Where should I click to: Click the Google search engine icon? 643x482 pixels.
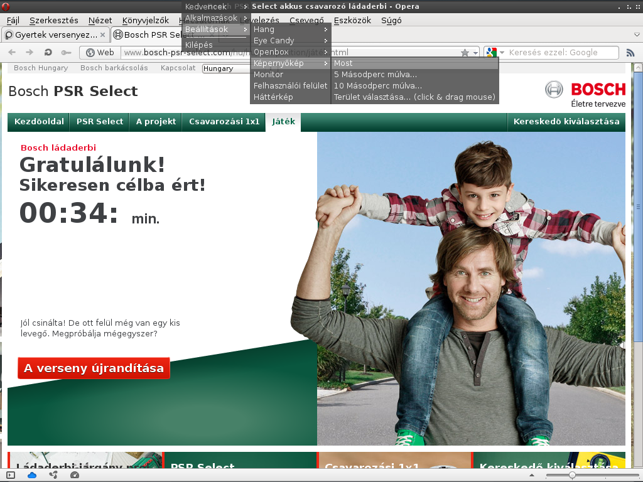coord(491,53)
